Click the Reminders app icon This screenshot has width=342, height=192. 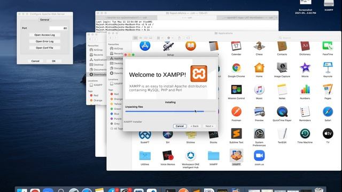[305, 111]
